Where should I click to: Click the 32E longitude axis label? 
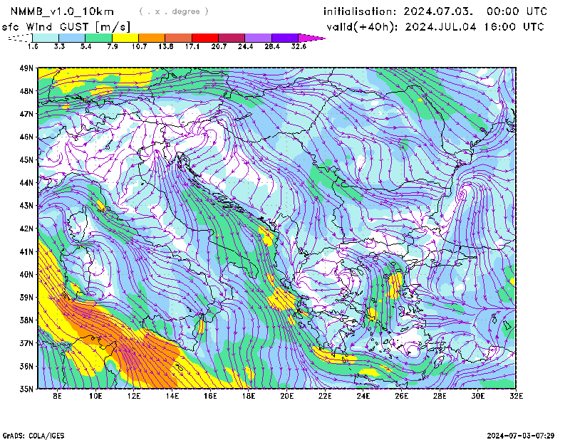pyautogui.click(x=515, y=396)
